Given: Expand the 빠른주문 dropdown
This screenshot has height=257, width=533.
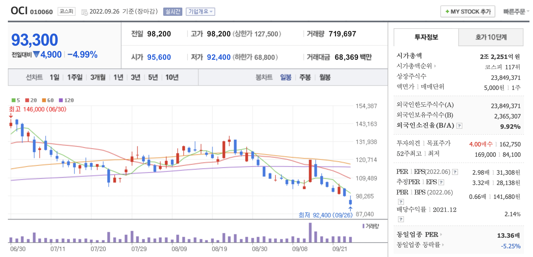Looking at the screenshot, I should click(516, 12).
